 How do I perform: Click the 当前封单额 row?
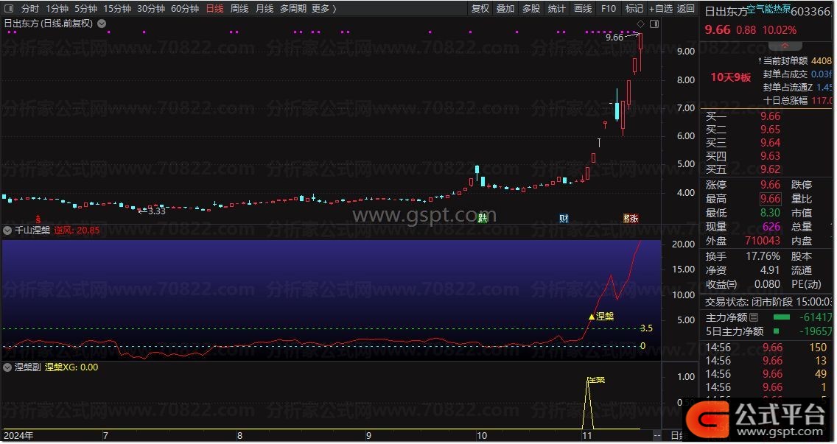coord(794,61)
